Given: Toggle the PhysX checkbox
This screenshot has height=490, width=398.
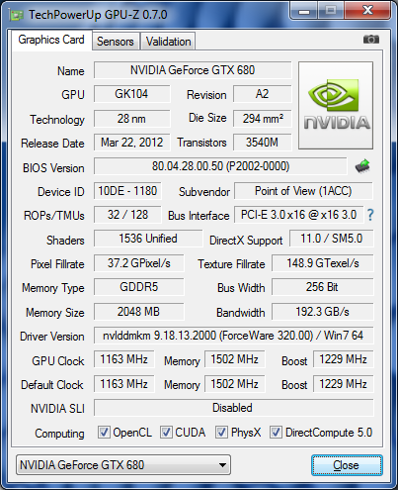Looking at the screenshot, I should (x=221, y=432).
